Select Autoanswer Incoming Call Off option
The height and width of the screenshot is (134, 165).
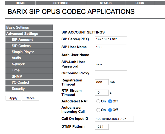point(110,110)
